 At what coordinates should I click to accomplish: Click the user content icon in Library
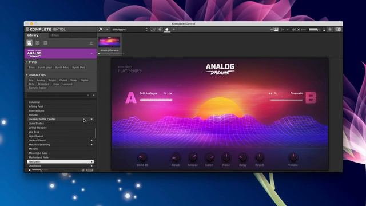pos(91,43)
